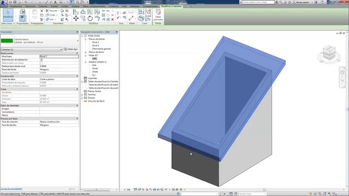This screenshot has width=349, height=196.
Task: Click the Aplicar button in Properties
Action: pyautogui.click(x=71, y=189)
